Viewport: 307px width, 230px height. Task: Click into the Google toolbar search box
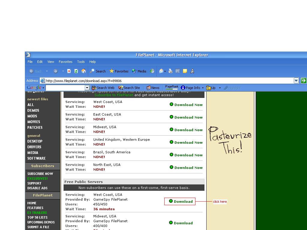65,88
